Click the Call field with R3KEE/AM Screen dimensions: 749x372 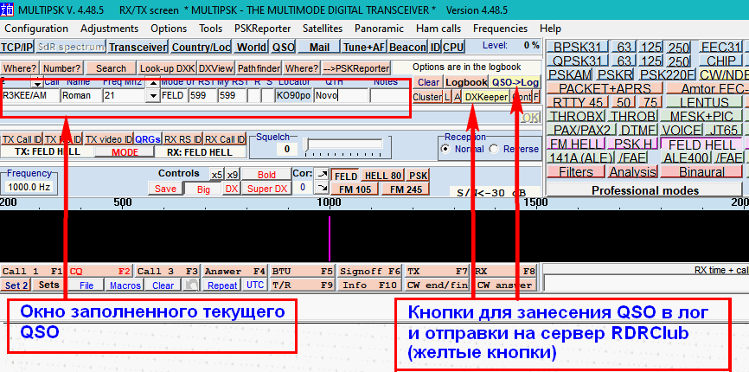tap(30, 95)
